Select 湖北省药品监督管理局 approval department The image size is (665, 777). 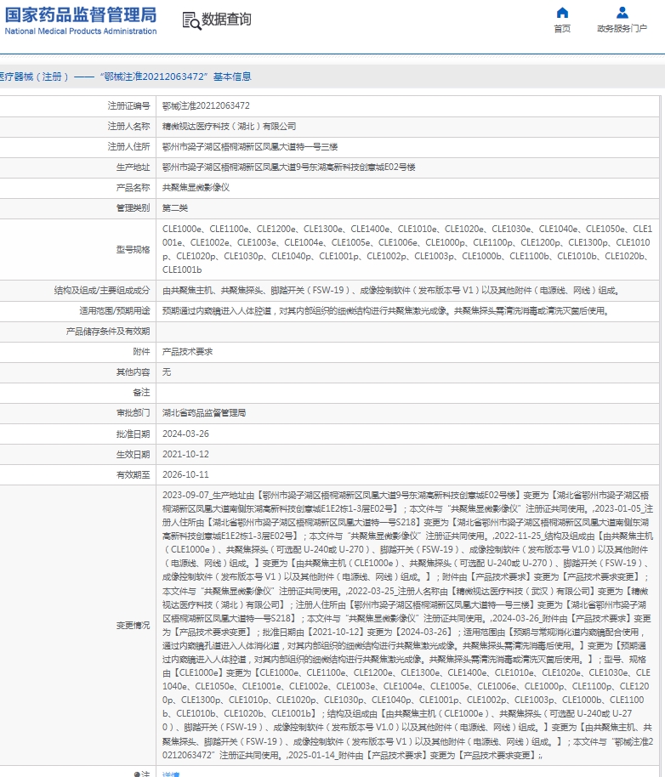pos(203,413)
